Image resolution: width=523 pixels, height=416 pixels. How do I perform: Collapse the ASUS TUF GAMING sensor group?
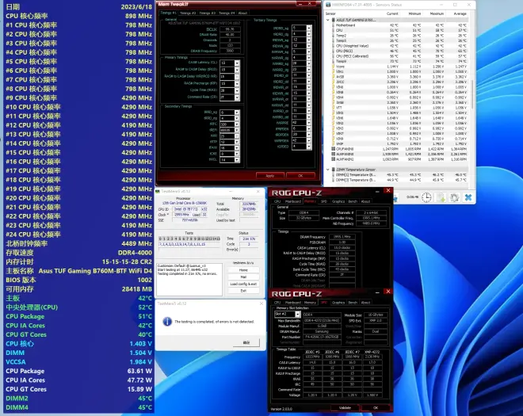(x=329, y=18)
